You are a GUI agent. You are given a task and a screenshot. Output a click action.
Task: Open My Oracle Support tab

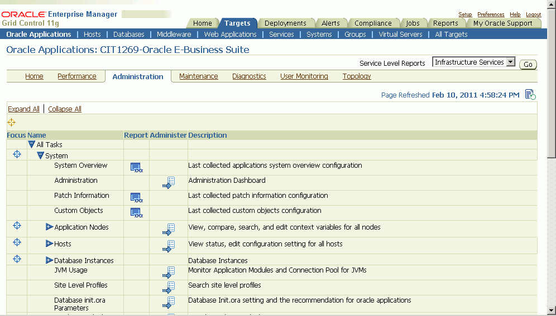[x=503, y=23]
